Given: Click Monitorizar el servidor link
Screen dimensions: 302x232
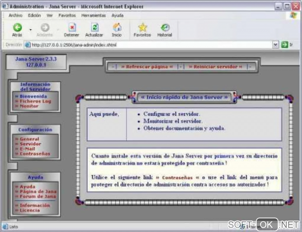Looking at the screenshot, I should pyautogui.click(x=173, y=121).
